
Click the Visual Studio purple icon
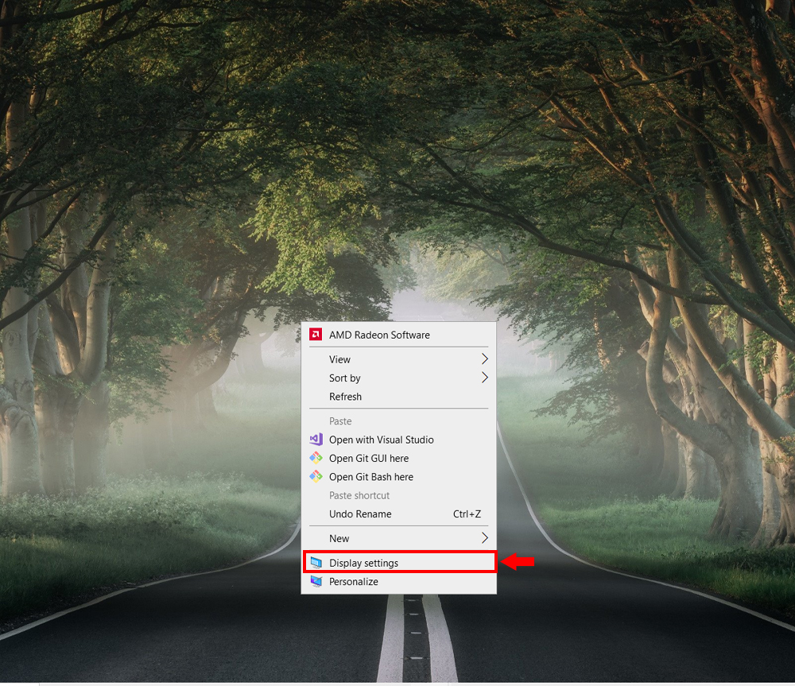pos(316,440)
